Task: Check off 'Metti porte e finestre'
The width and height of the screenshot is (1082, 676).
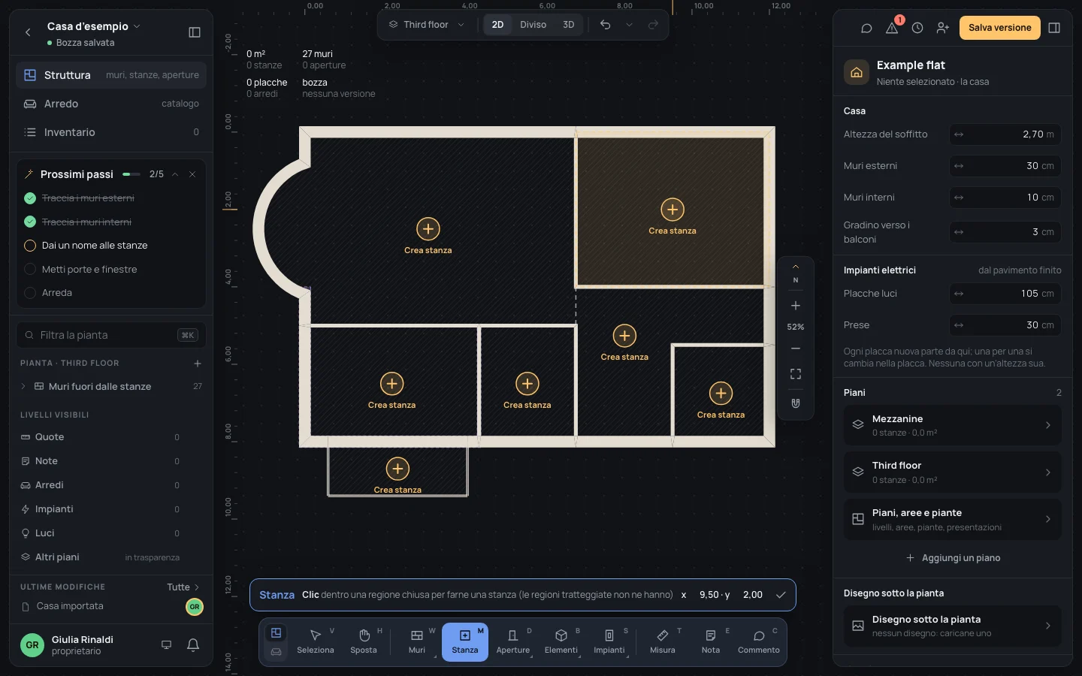Action: point(30,270)
